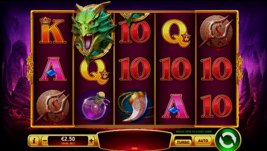The height and width of the screenshot is (151, 267).
Task: Click the pink A on first reel
Action: click(x=53, y=69)
